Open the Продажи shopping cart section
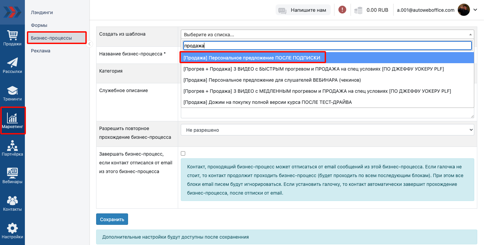Viewport: 484px width, 245px height. pyautogui.click(x=12, y=38)
